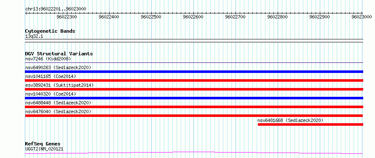Click ruler position label 96022700
Image resolution: width=375 pixels, height=158 pixels.
pos(236,17)
